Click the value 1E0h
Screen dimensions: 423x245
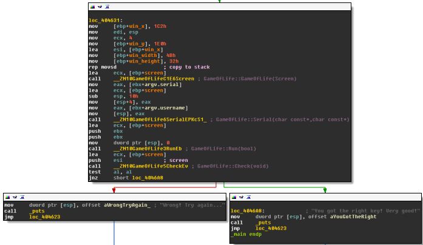(x=160, y=44)
